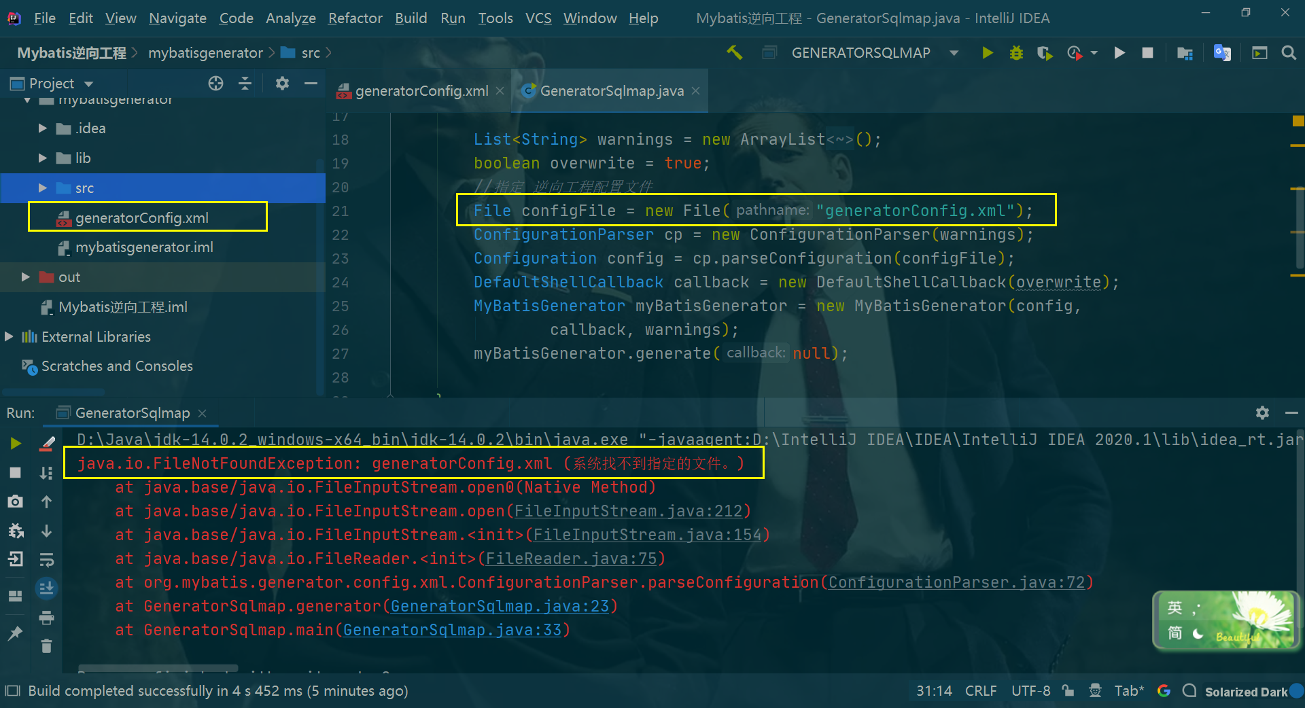Screen dimensions: 1305x708
Task: Toggle scroll to end of console
Action: tap(46, 588)
